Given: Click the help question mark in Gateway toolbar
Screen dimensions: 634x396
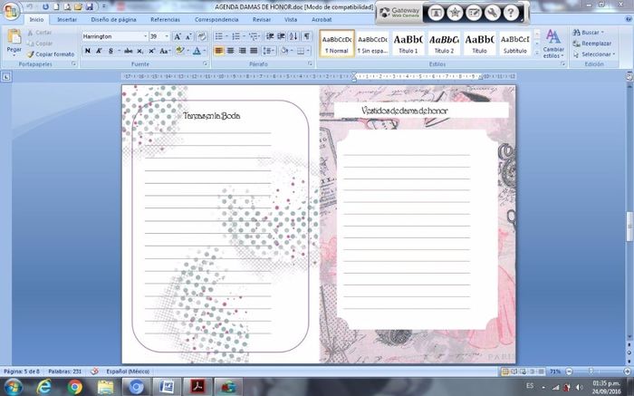Looking at the screenshot, I should [512, 13].
